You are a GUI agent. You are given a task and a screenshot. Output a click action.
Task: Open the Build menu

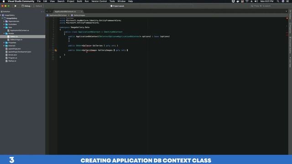coord(79,1)
